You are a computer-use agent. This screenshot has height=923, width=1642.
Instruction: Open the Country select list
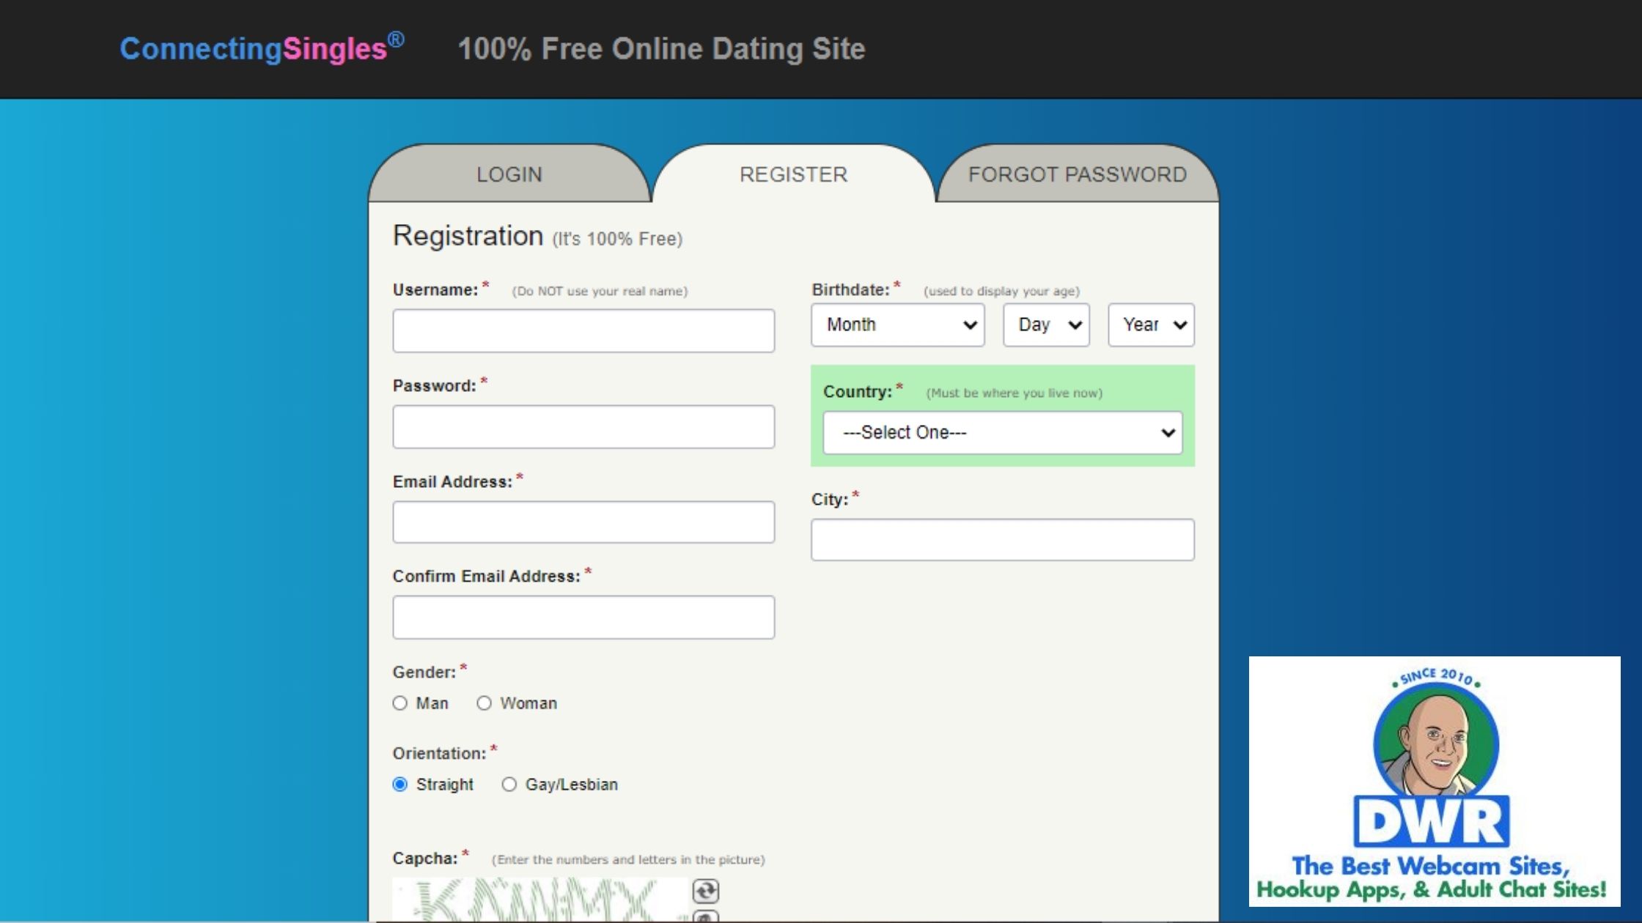pos(1002,432)
